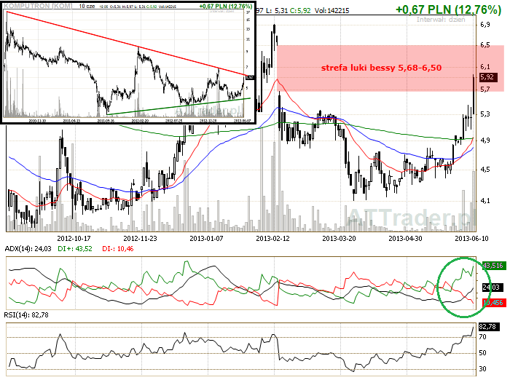Screen dimensions: 510x380
Task: Click the L: 5,31 low price readout
Action: click(277, 11)
